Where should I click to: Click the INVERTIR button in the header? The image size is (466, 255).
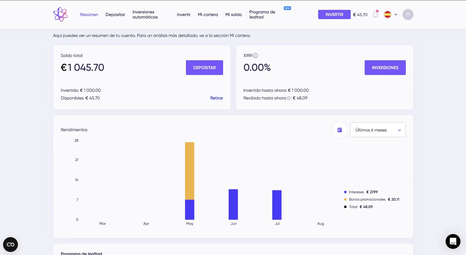[334, 15]
